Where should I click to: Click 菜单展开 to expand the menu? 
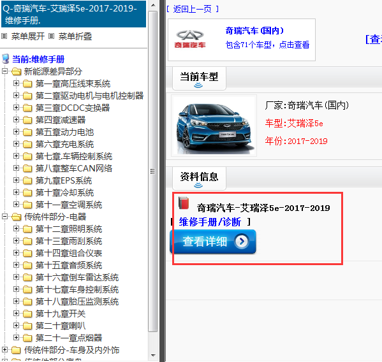pos(28,36)
